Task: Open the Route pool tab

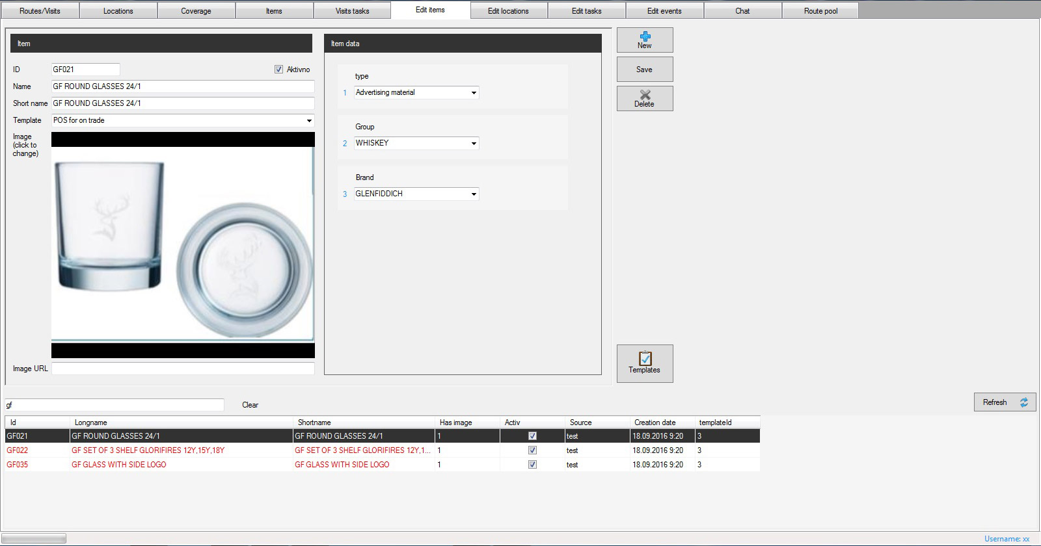Action: tap(820, 11)
